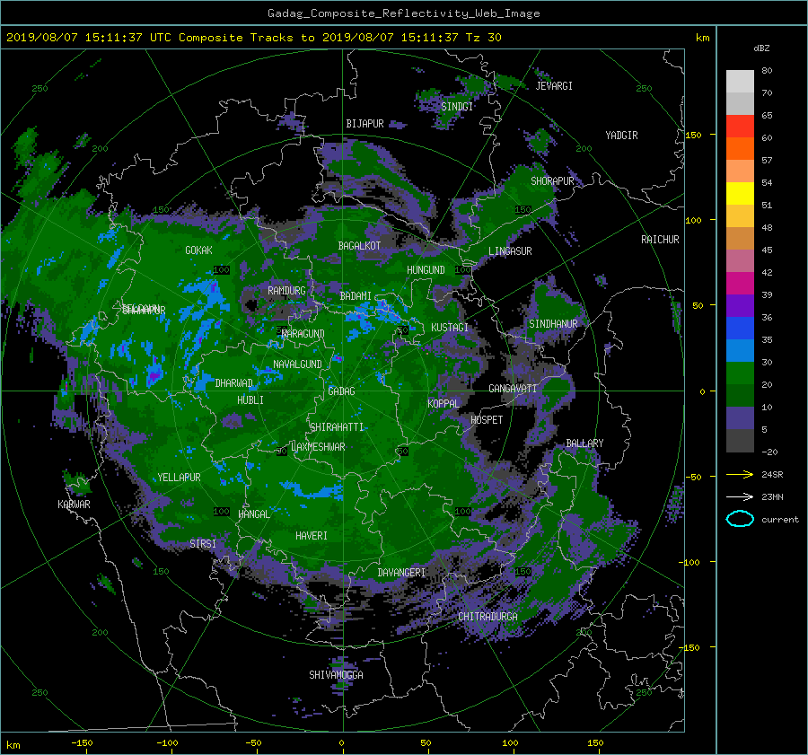The image size is (808, 755).
Task: Click the LAXMESHWAR city label
Action: coord(318,447)
